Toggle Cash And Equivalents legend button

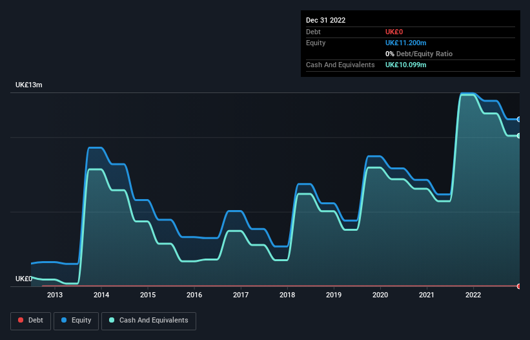(x=148, y=321)
